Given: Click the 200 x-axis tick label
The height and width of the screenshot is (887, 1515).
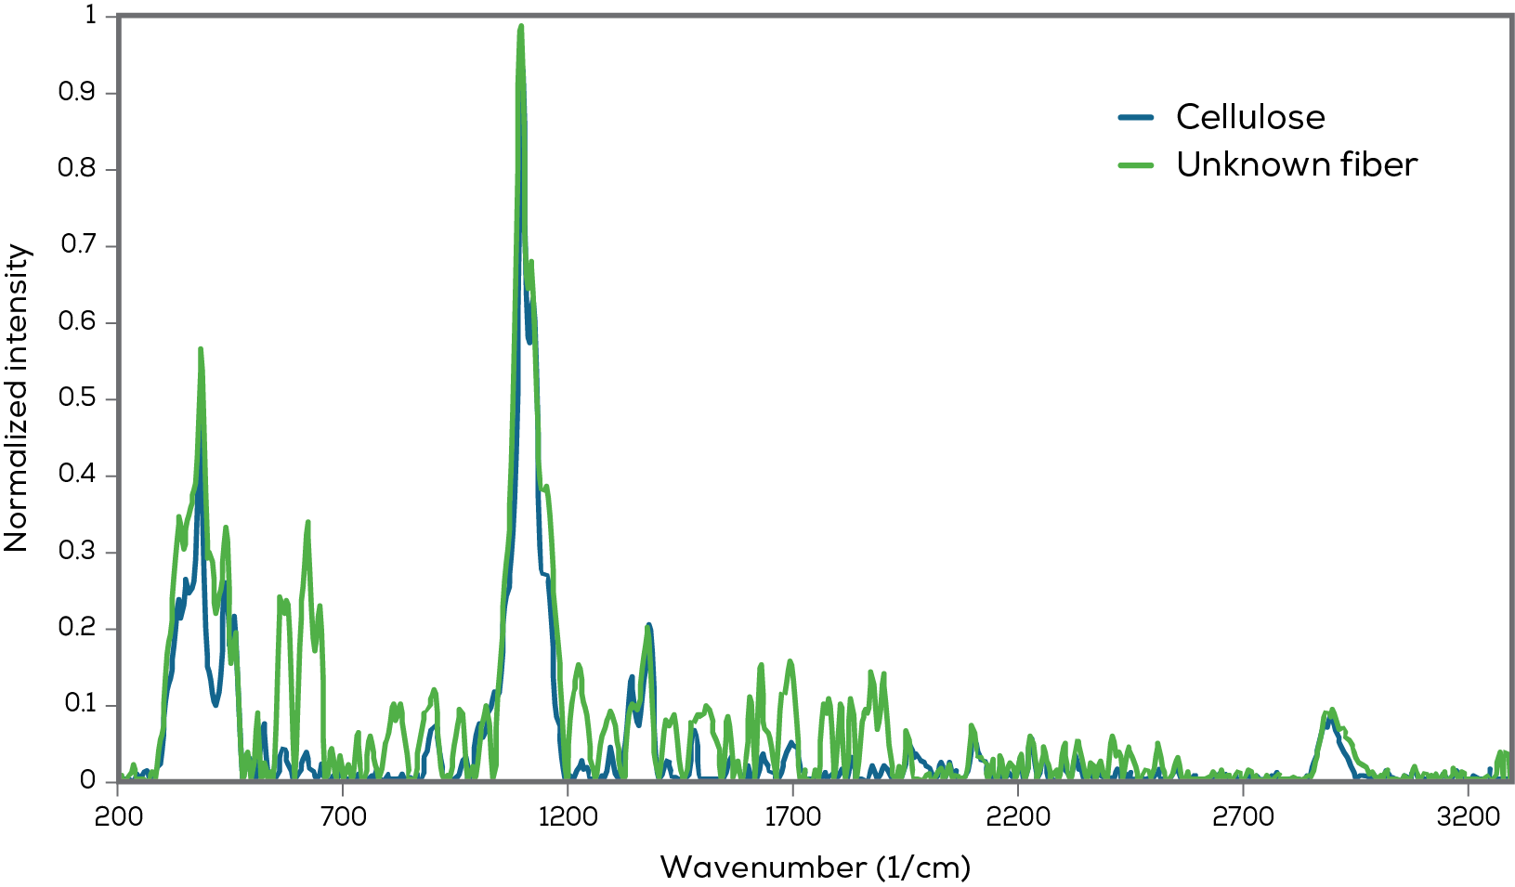Looking at the screenshot, I should click(118, 817).
